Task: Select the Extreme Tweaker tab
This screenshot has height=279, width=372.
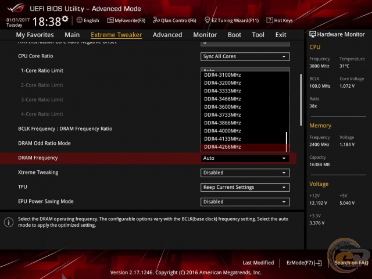Action: coord(116,35)
